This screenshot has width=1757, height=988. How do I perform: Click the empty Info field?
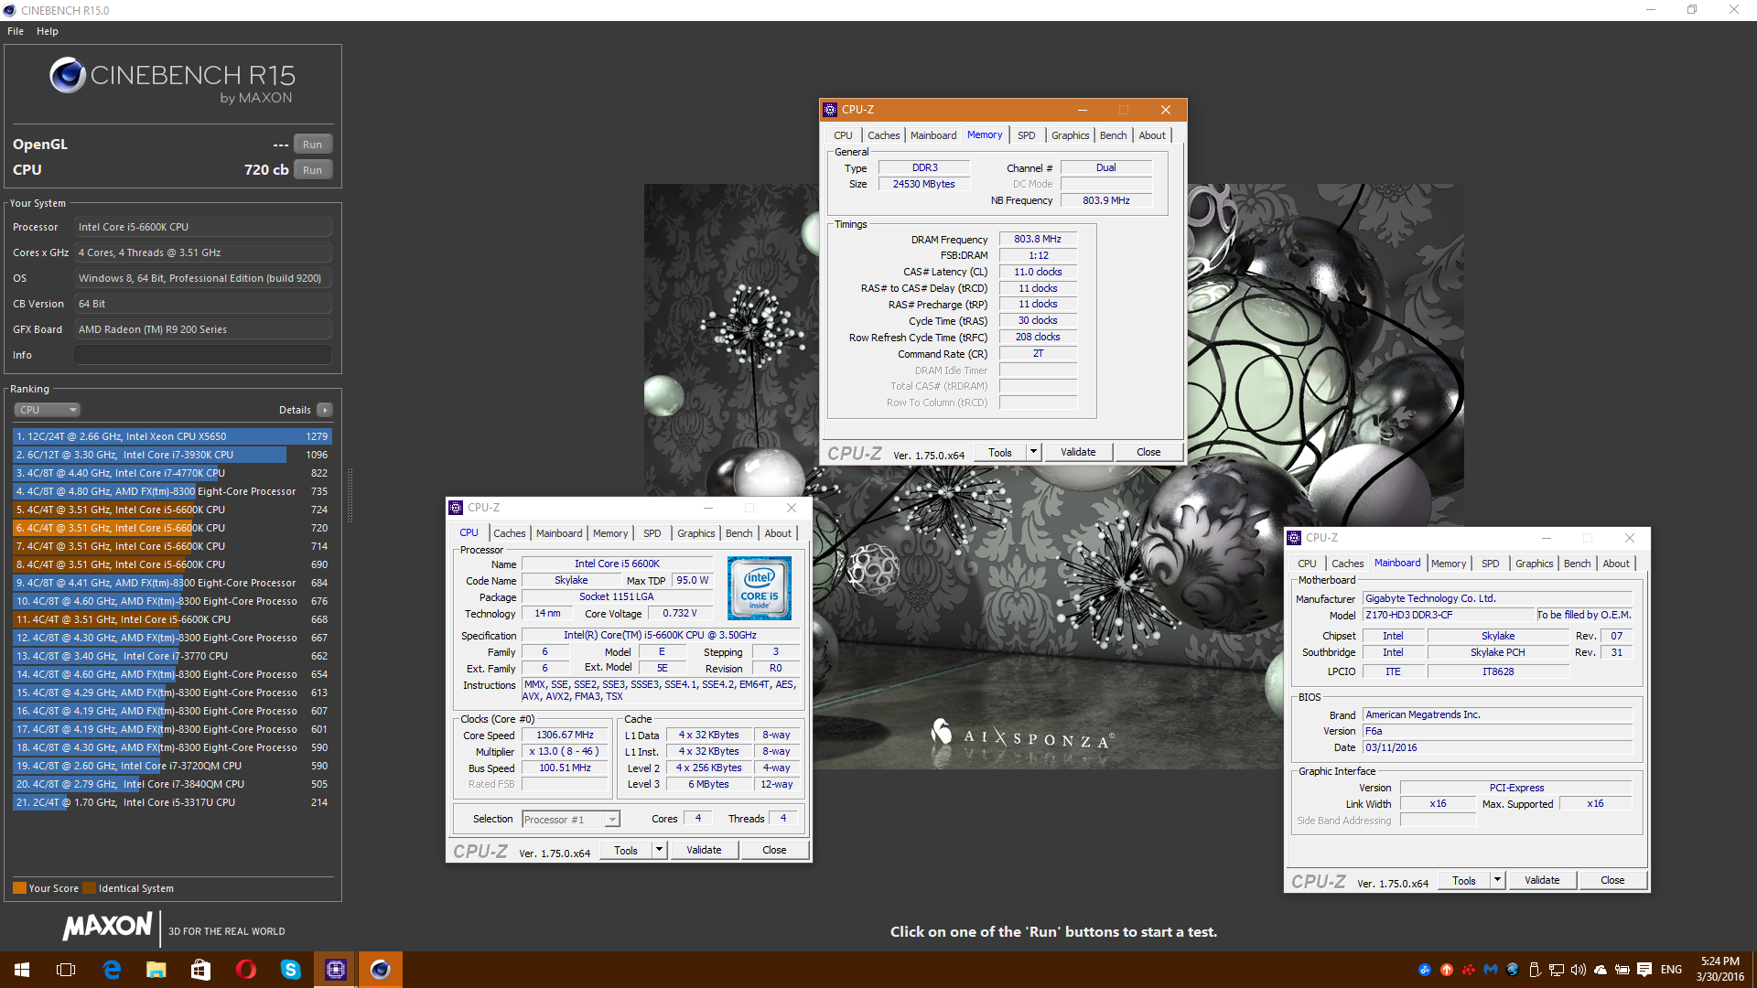point(203,355)
